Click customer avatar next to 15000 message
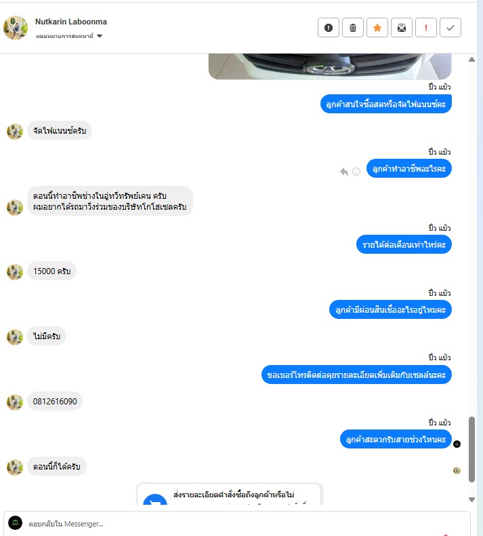 coord(15,272)
